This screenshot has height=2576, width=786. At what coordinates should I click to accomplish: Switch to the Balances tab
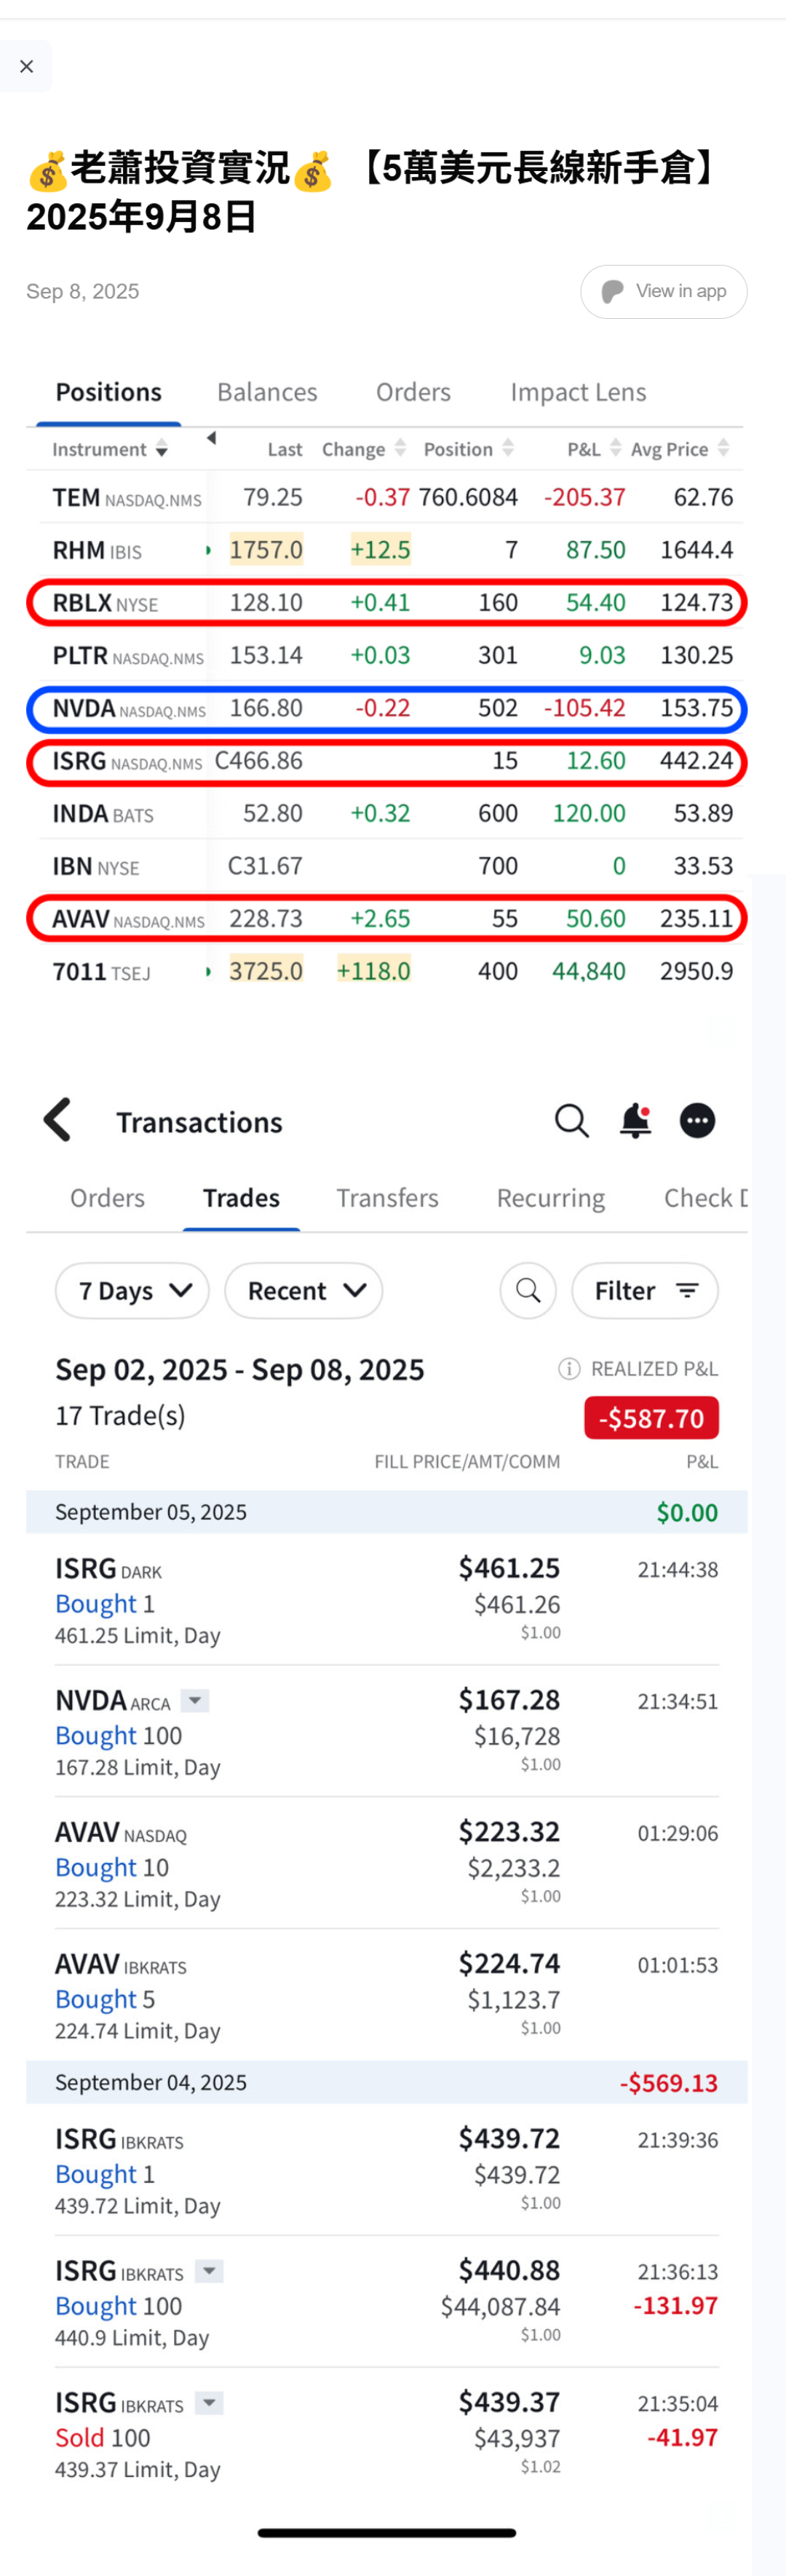click(267, 392)
